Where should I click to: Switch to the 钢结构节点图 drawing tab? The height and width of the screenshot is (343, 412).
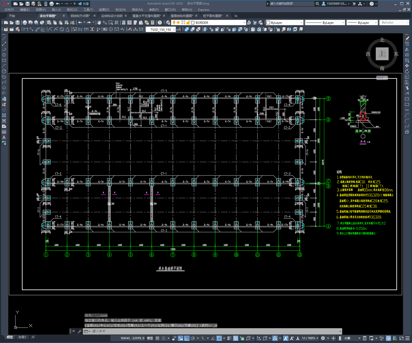coord(80,16)
